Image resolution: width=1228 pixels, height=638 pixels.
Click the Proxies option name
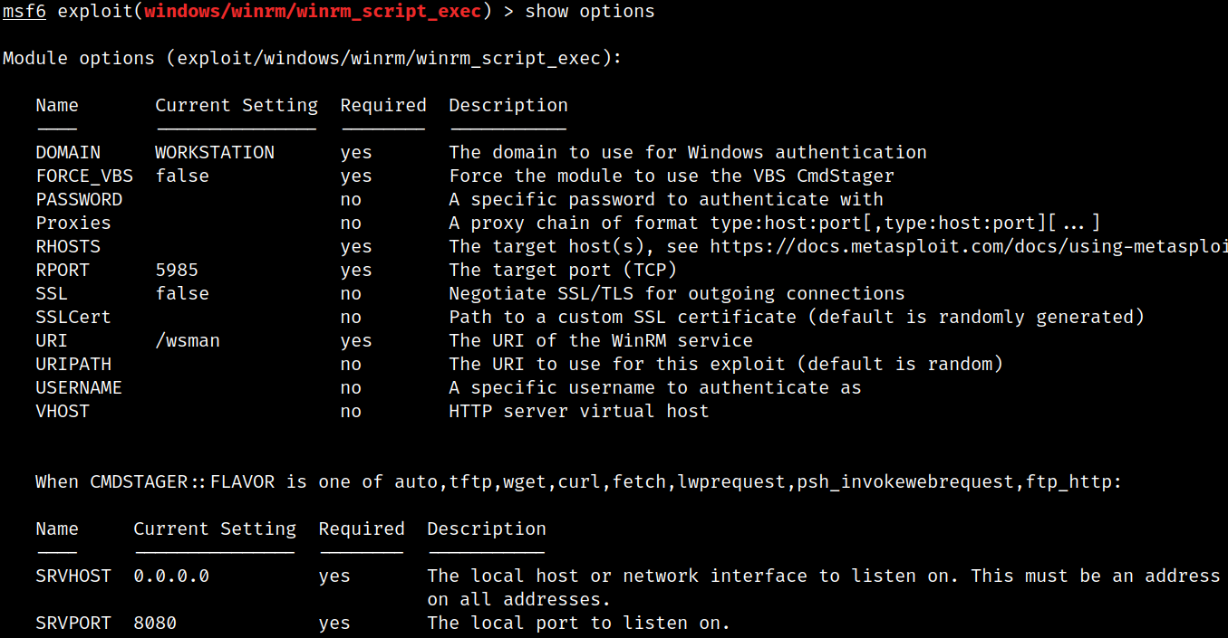[x=73, y=223]
